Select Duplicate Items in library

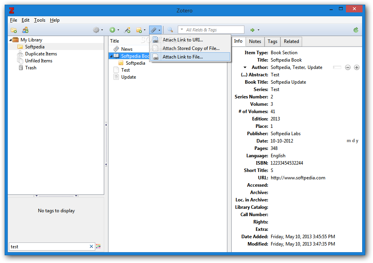click(41, 54)
